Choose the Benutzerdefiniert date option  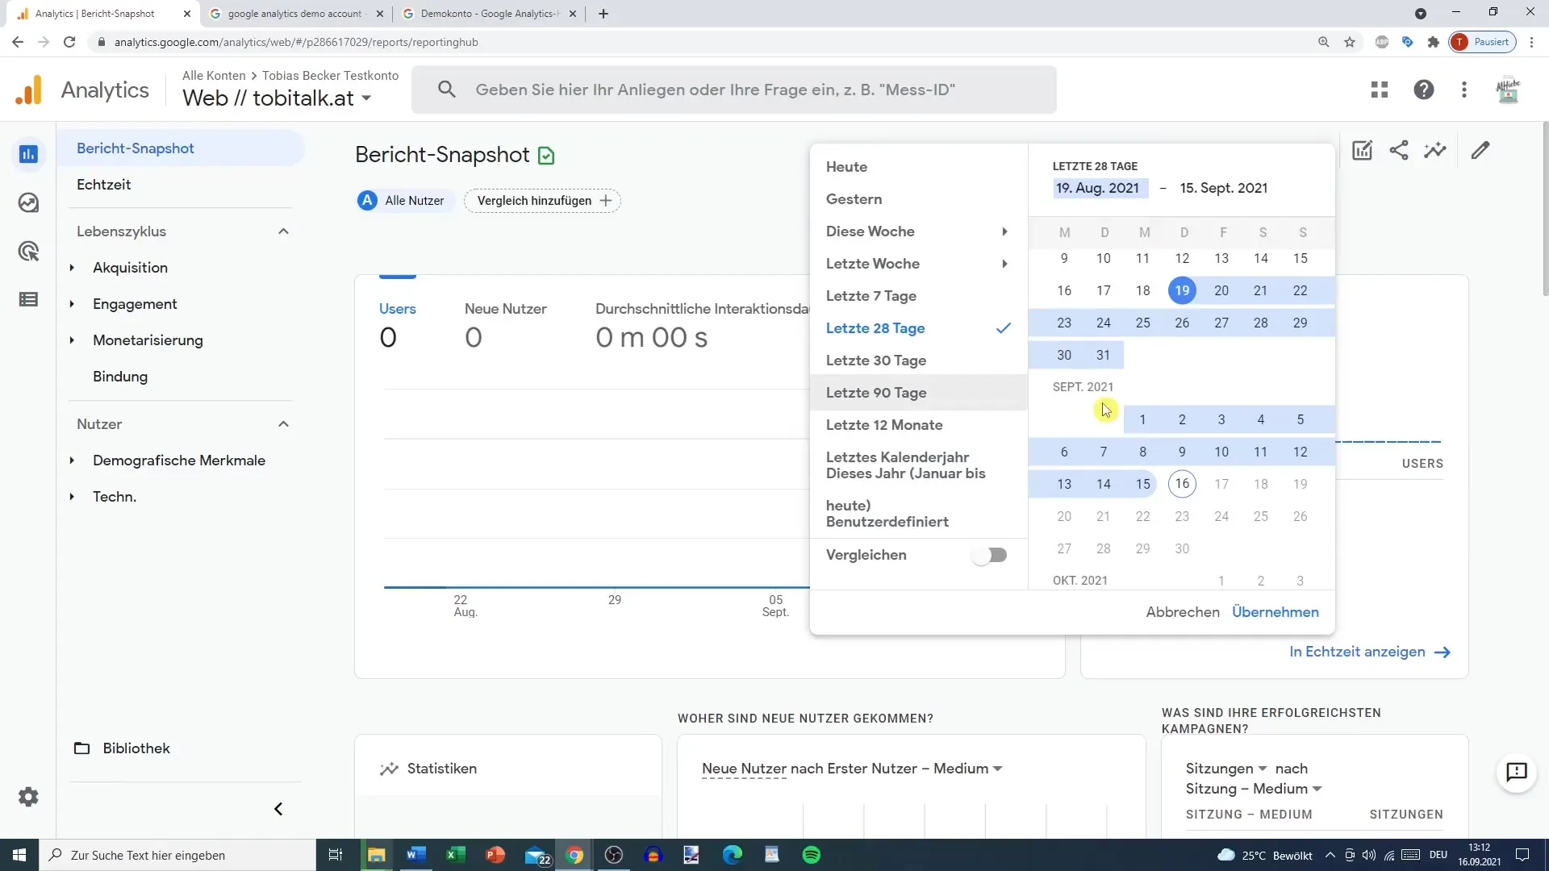click(887, 522)
